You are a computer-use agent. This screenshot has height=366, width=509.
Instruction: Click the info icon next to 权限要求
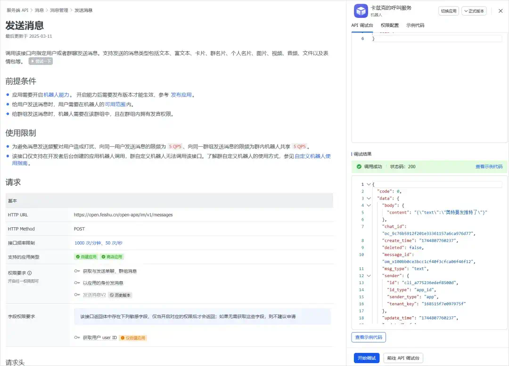pos(30,273)
